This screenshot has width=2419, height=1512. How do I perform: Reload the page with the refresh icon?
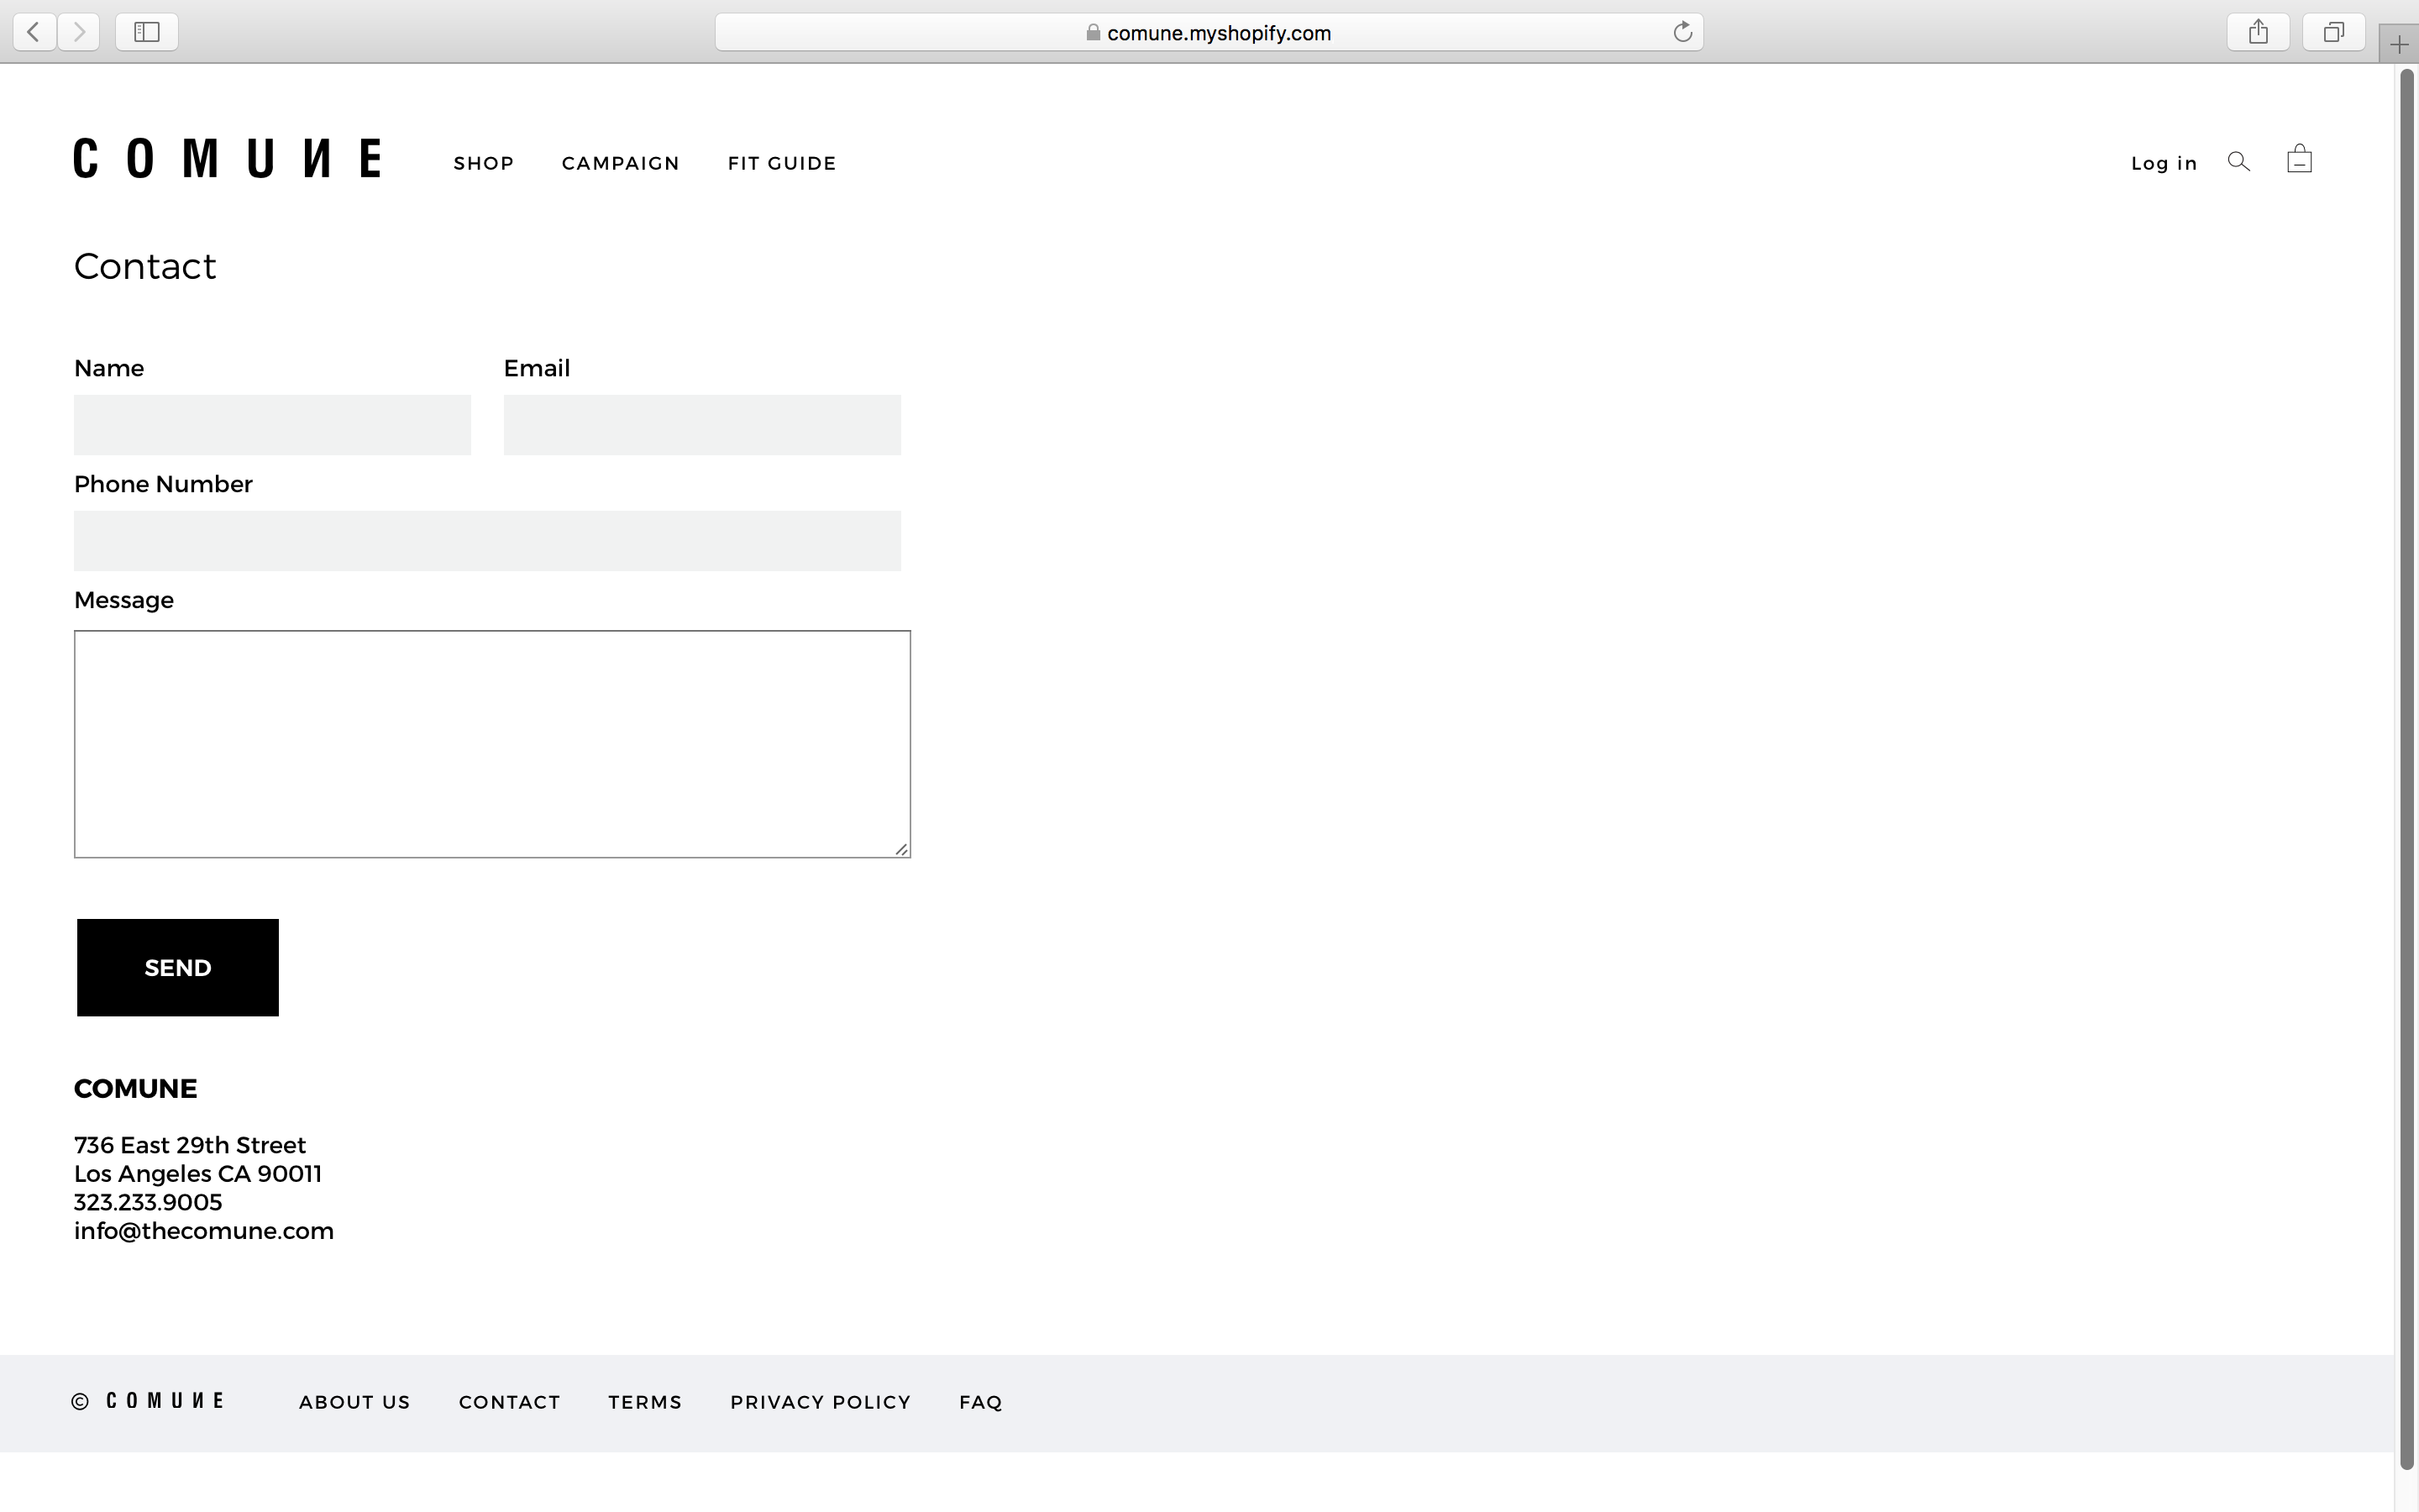coord(1682,32)
